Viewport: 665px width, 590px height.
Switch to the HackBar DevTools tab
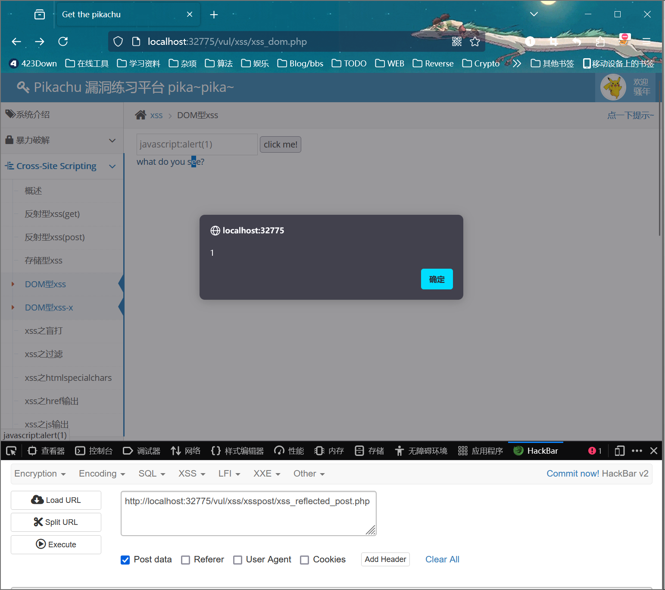click(x=536, y=451)
